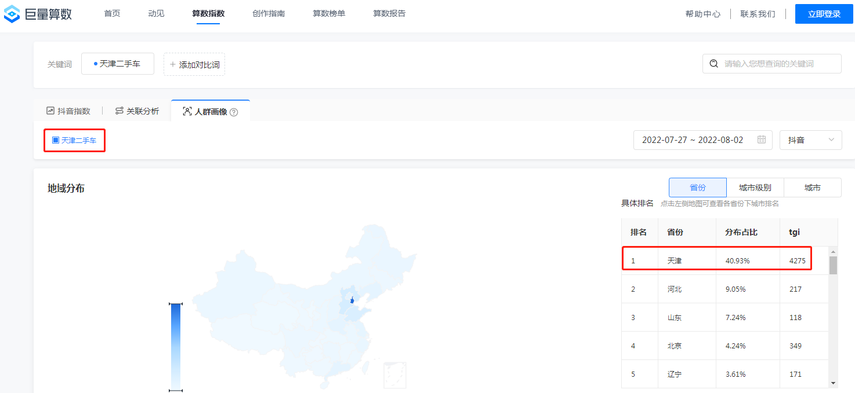Select the 城市级别 view button
The width and height of the screenshot is (855, 393).
point(755,188)
